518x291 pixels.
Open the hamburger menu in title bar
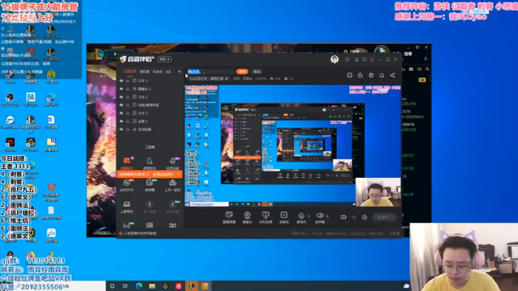[x=372, y=59]
